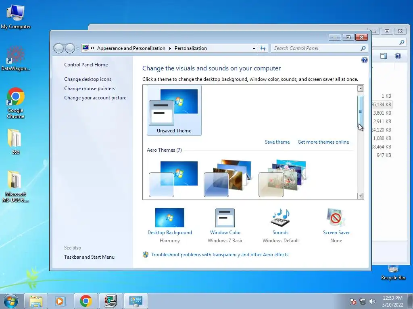413x309 pixels.
Task: Select the Unsaved Theme thumbnail
Action: coord(174,110)
